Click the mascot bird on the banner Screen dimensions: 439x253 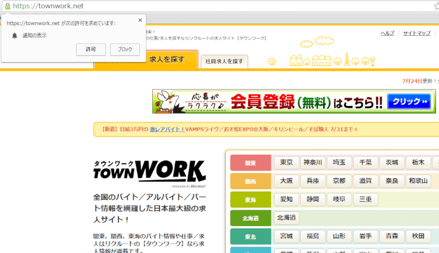170,102
